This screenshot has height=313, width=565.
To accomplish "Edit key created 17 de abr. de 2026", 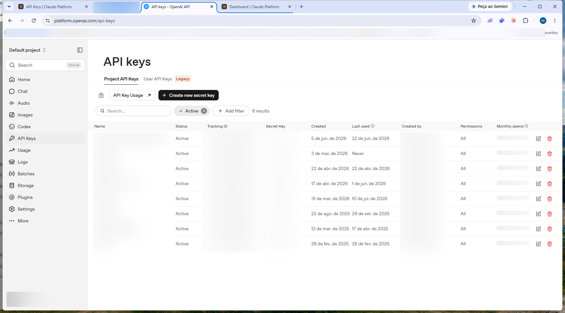I will pyautogui.click(x=538, y=183).
